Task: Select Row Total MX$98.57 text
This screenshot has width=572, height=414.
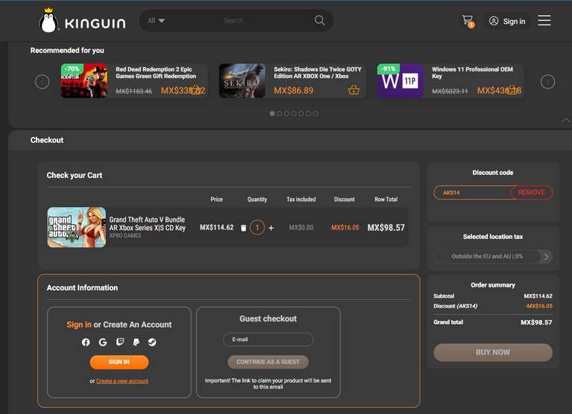Action: click(386, 228)
